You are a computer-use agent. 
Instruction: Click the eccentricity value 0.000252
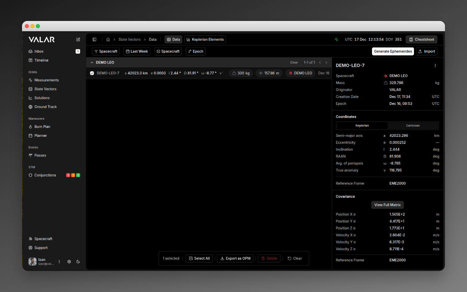click(398, 143)
